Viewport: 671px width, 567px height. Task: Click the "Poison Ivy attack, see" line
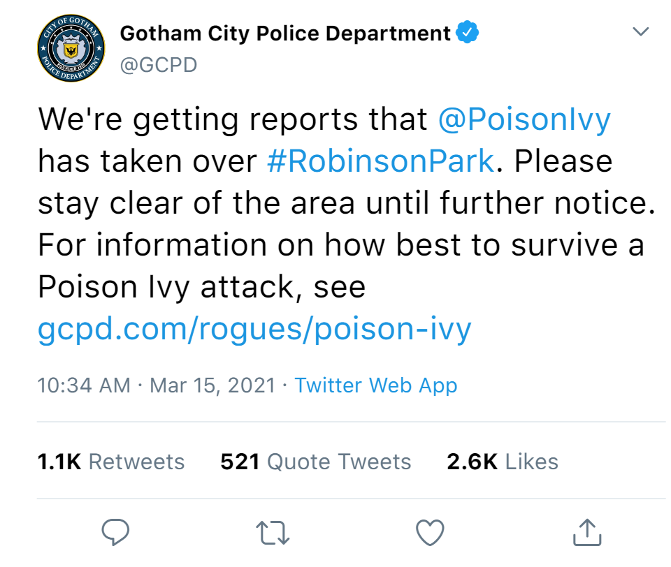point(201,288)
